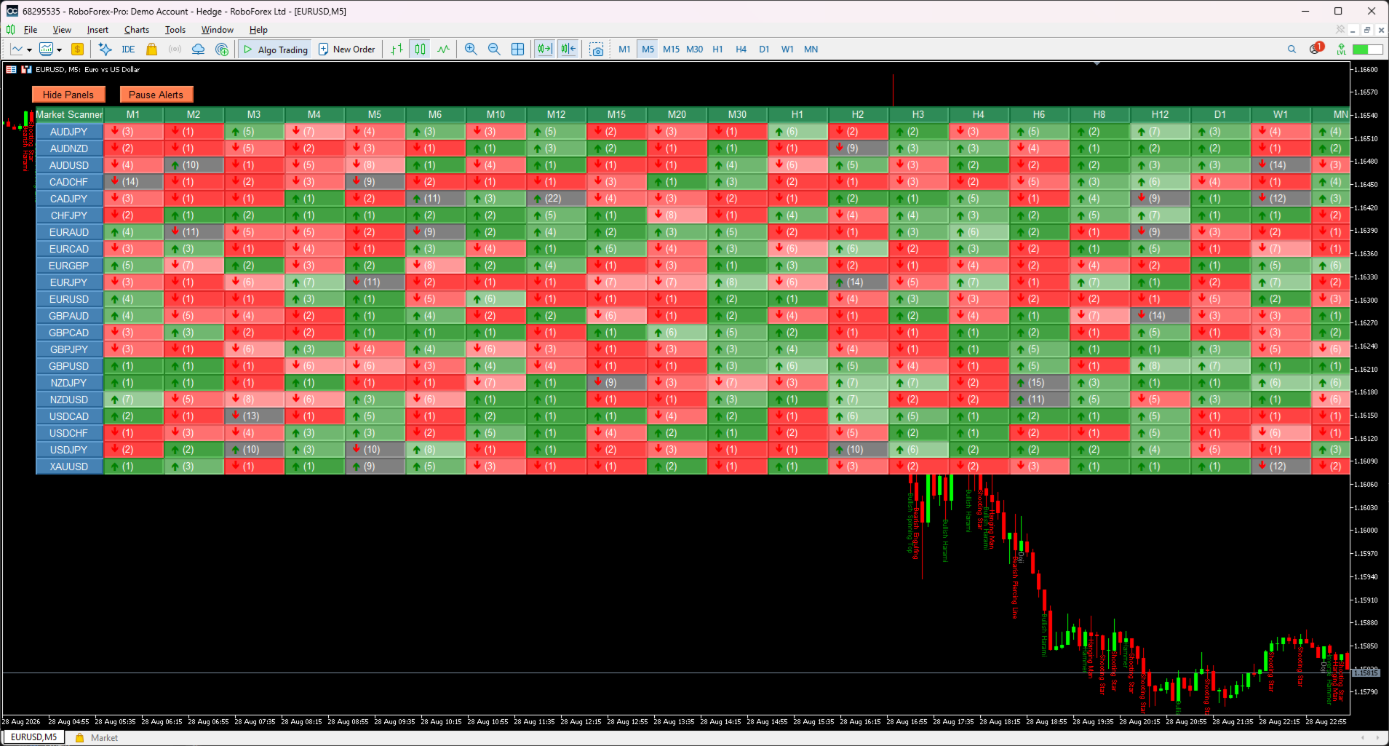The width and height of the screenshot is (1389, 746).
Task: Switch to line chart icon
Action: [x=444, y=49]
